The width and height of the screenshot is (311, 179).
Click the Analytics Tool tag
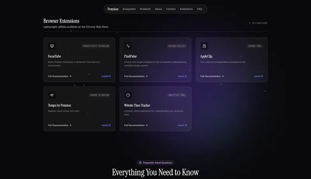point(177,95)
